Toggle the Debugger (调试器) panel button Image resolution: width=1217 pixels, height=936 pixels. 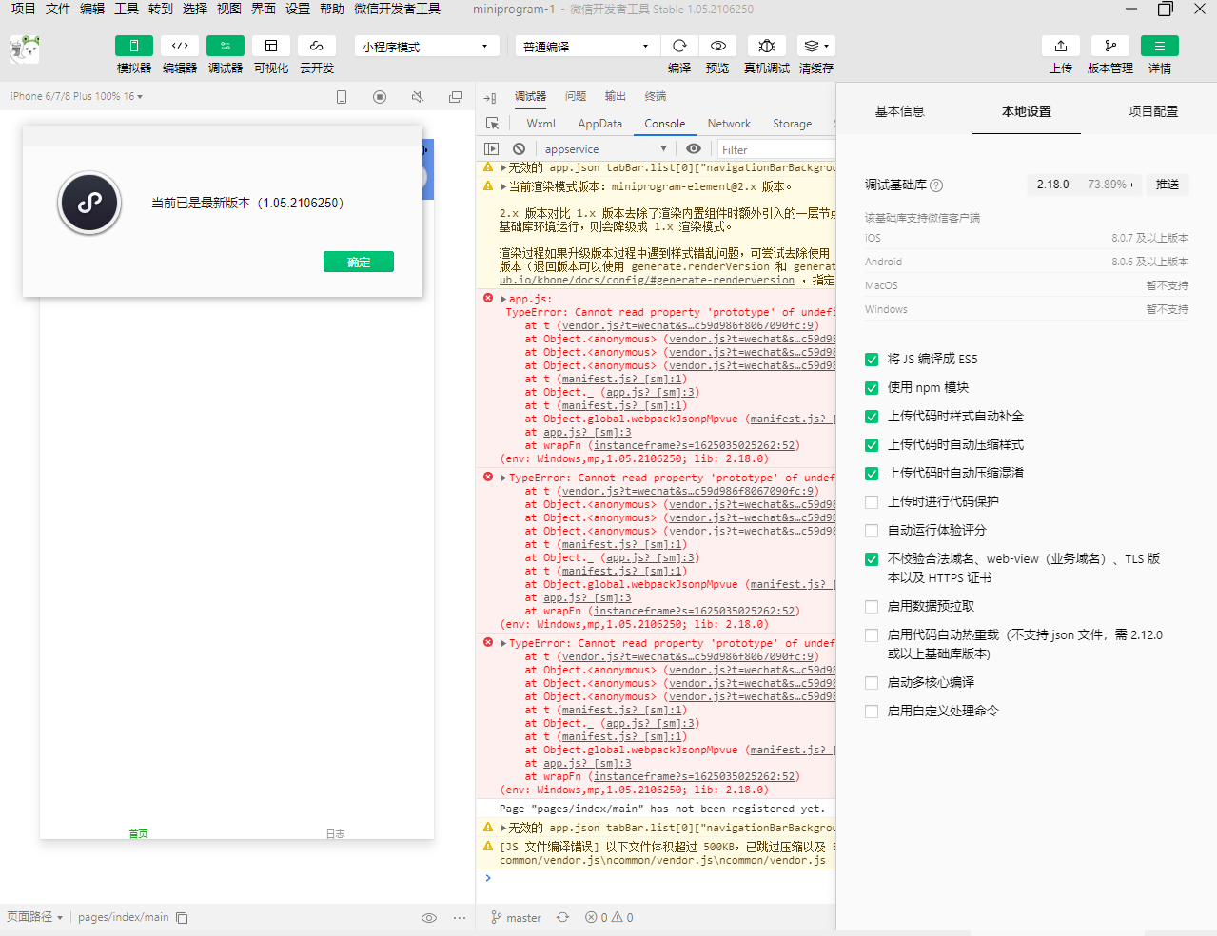click(x=226, y=46)
